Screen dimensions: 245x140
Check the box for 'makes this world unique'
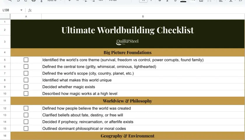pos(26,80)
